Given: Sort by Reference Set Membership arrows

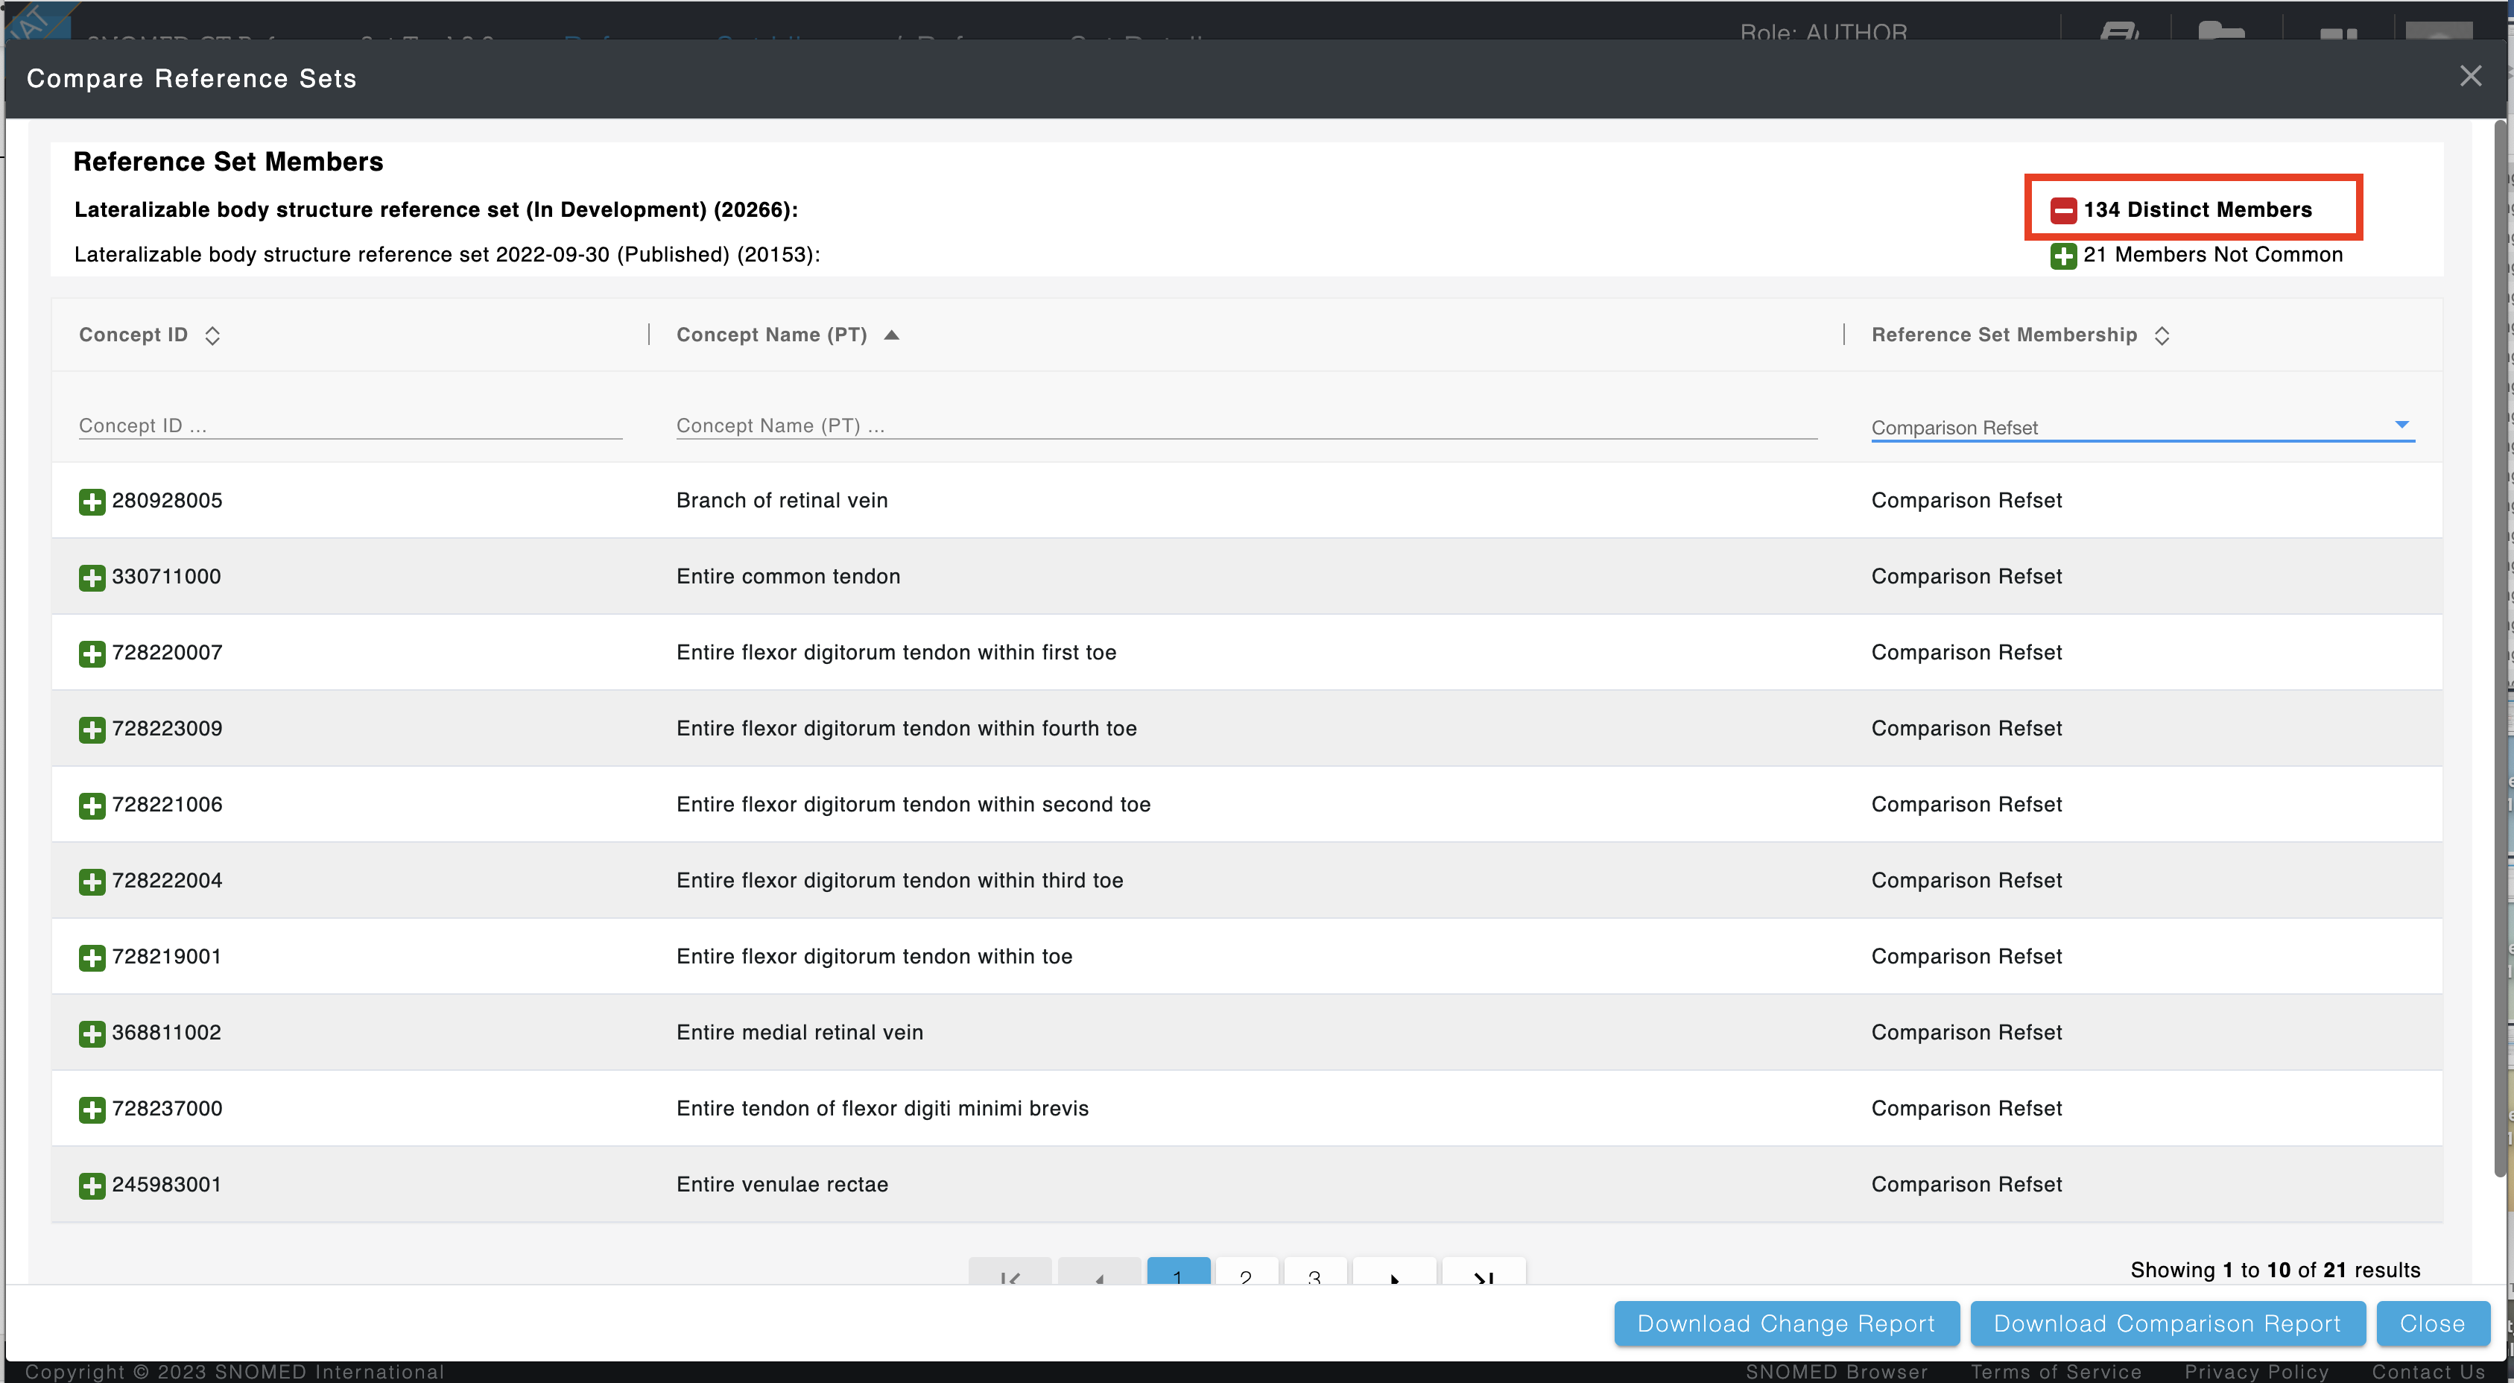Looking at the screenshot, I should (2162, 336).
